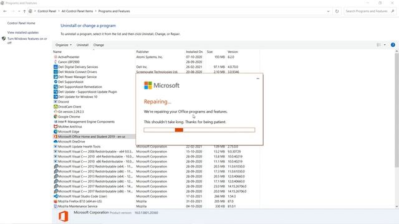This screenshot has height=224, width=399.
Task: Click the Discord program icon
Action: tap(55, 101)
